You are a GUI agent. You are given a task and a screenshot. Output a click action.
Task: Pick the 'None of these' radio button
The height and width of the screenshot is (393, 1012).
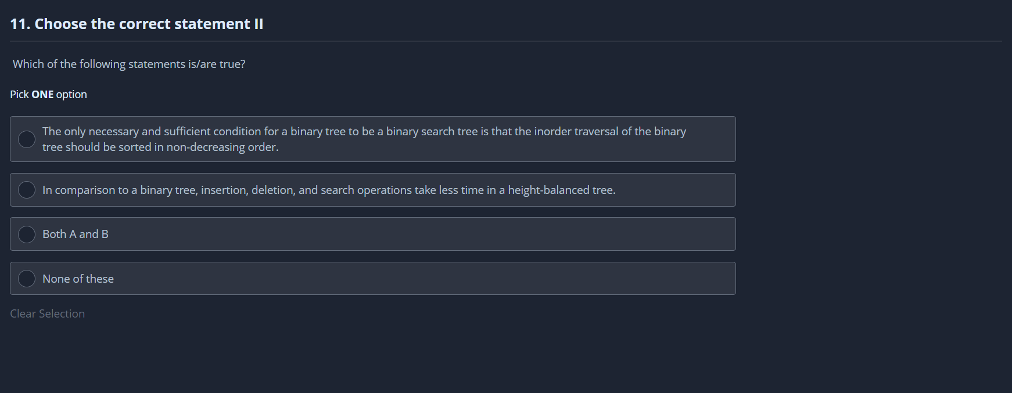point(27,279)
